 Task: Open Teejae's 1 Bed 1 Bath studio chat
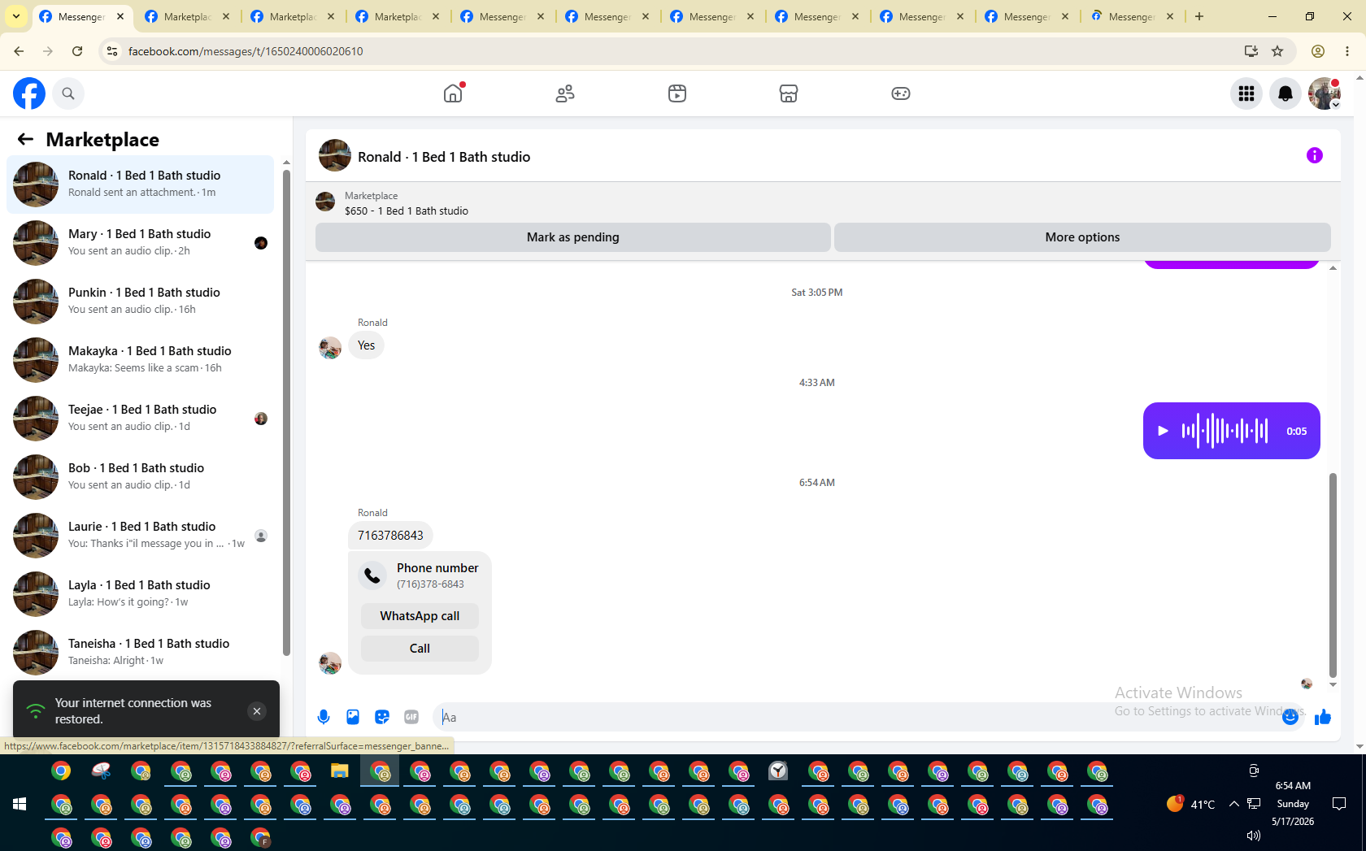(140, 419)
